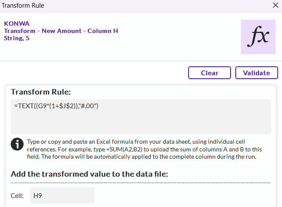This screenshot has width=282, height=207.
Task: Click the info icon beside help text
Action: [17, 144]
